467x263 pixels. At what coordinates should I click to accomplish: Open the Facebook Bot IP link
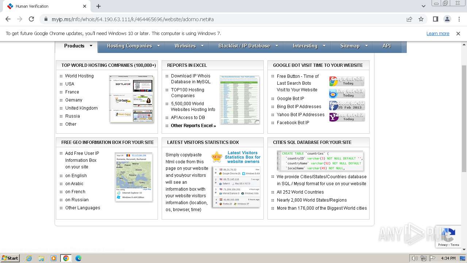click(x=293, y=123)
